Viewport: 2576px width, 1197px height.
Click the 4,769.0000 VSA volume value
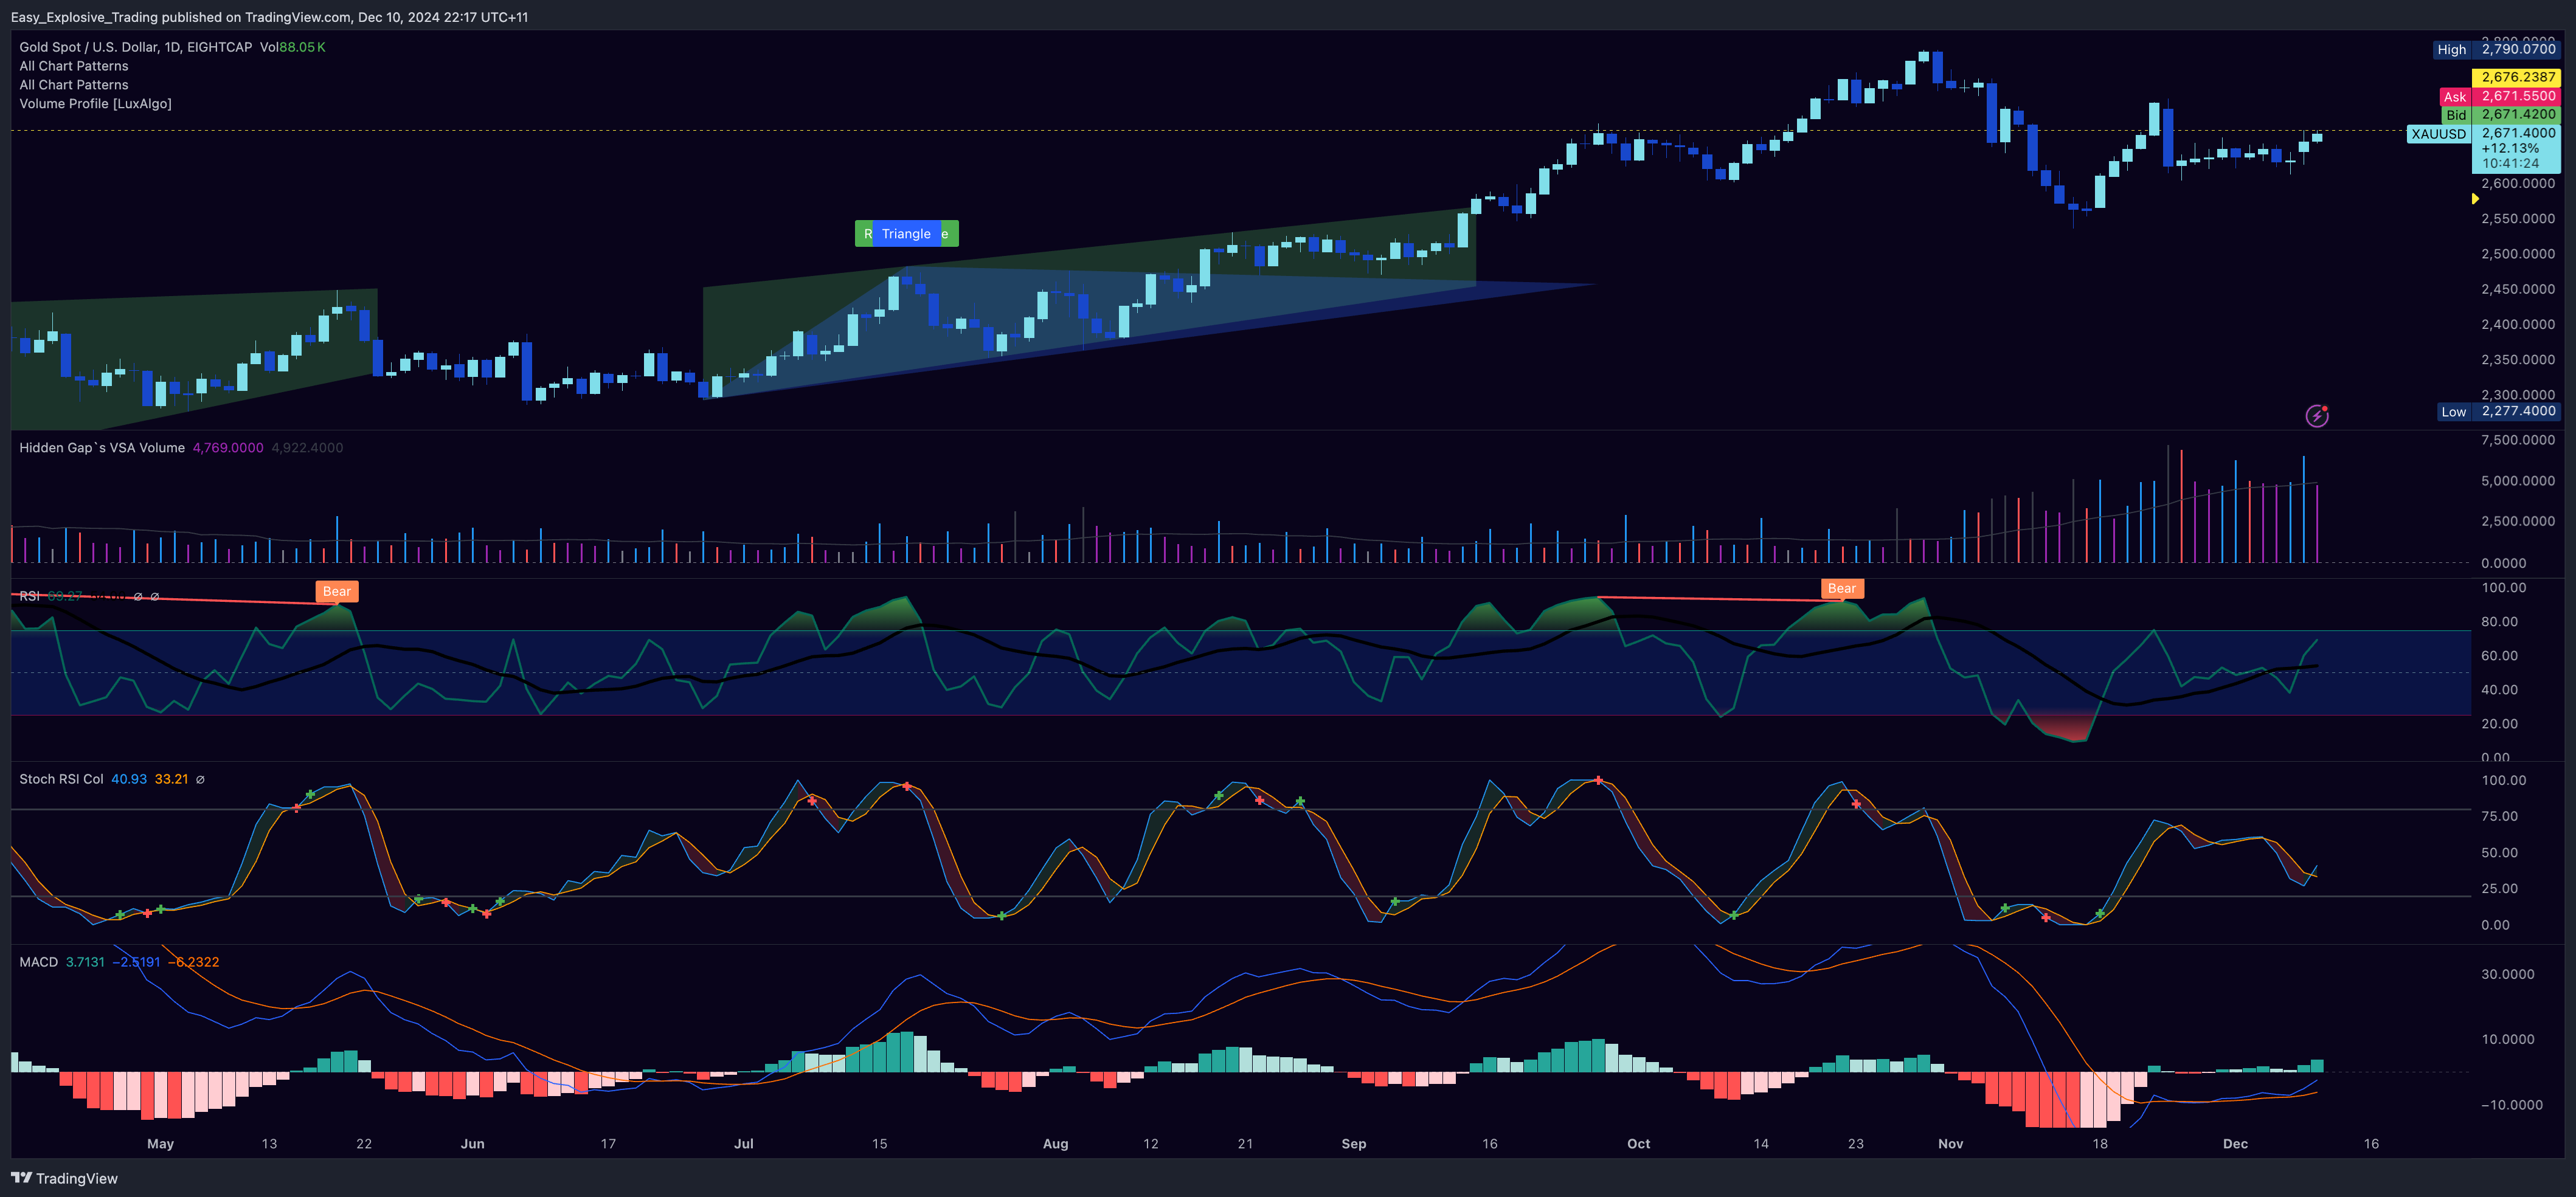coord(228,448)
